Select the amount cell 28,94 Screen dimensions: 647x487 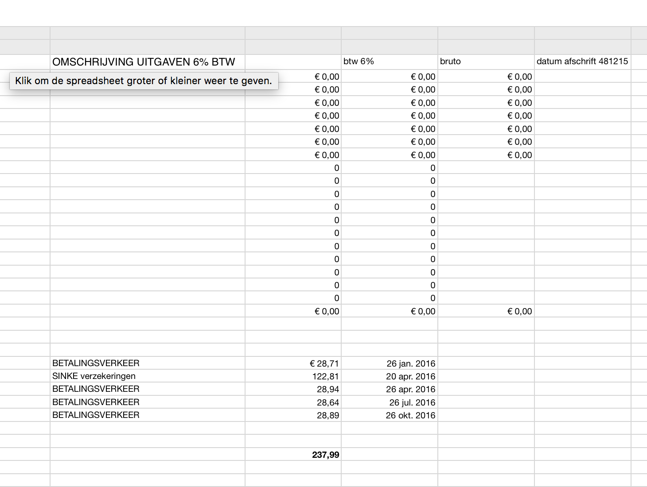coord(293,389)
